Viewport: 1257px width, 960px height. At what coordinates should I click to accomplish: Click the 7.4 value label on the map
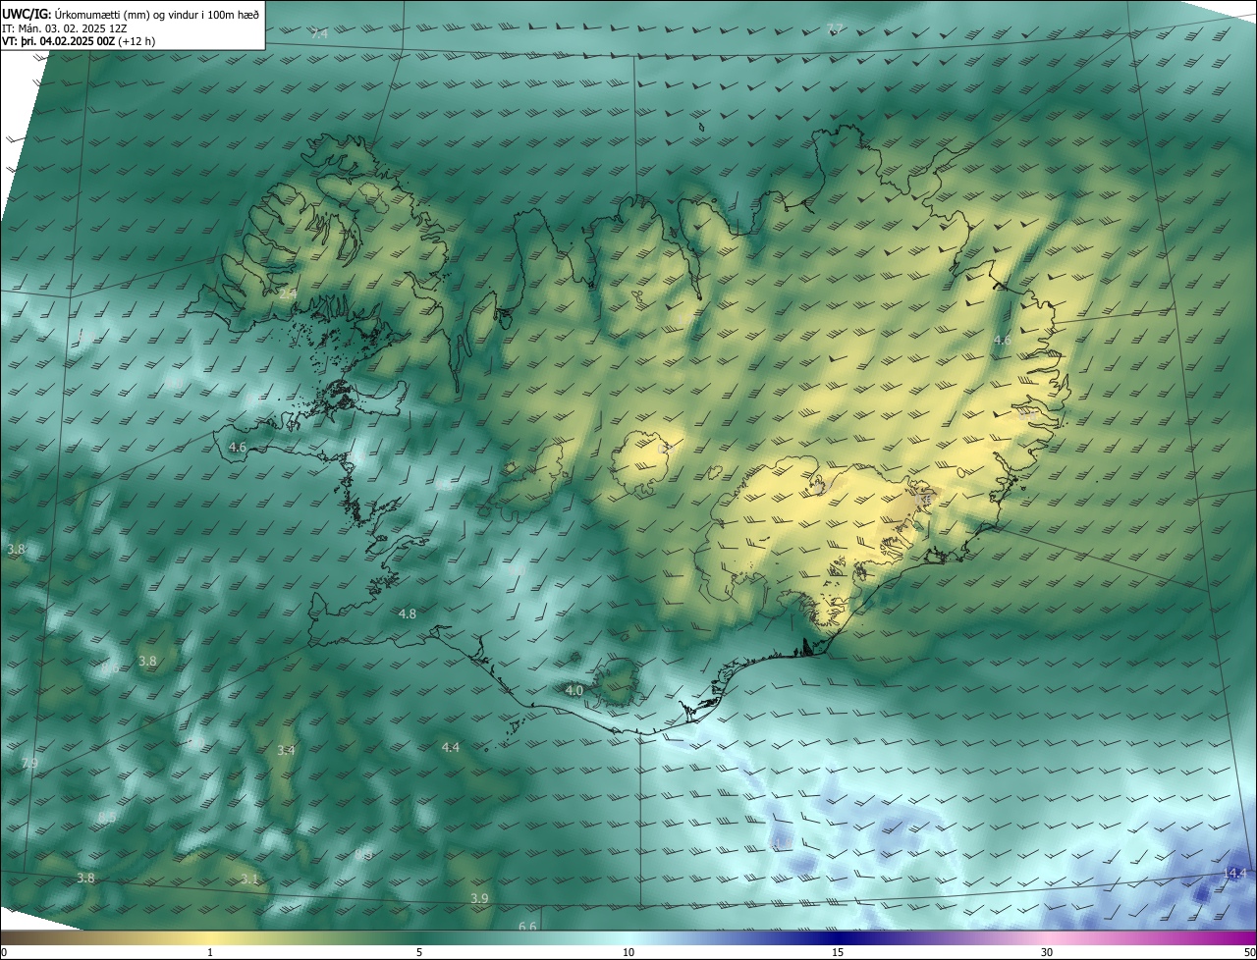(x=319, y=34)
